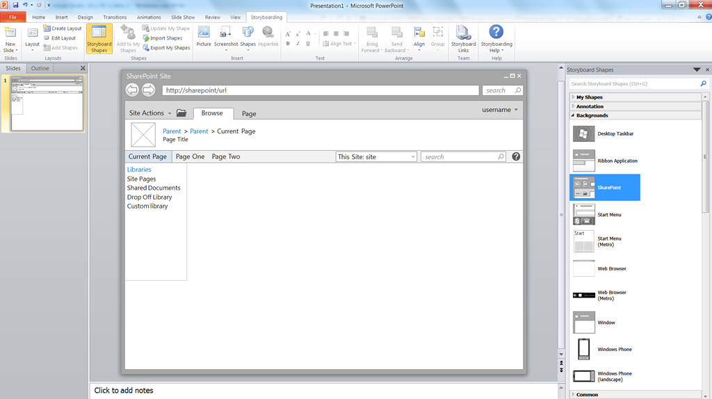
Task: Switch to the Home ribbon tab
Action: 39,17
